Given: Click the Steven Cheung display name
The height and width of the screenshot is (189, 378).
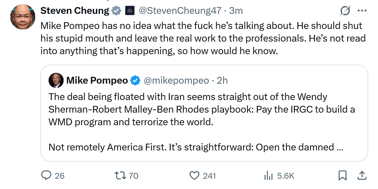Looking at the screenshot, I should (x=75, y=11).
